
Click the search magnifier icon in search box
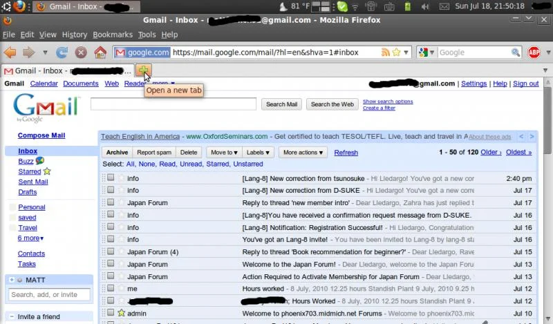[516, 53]
